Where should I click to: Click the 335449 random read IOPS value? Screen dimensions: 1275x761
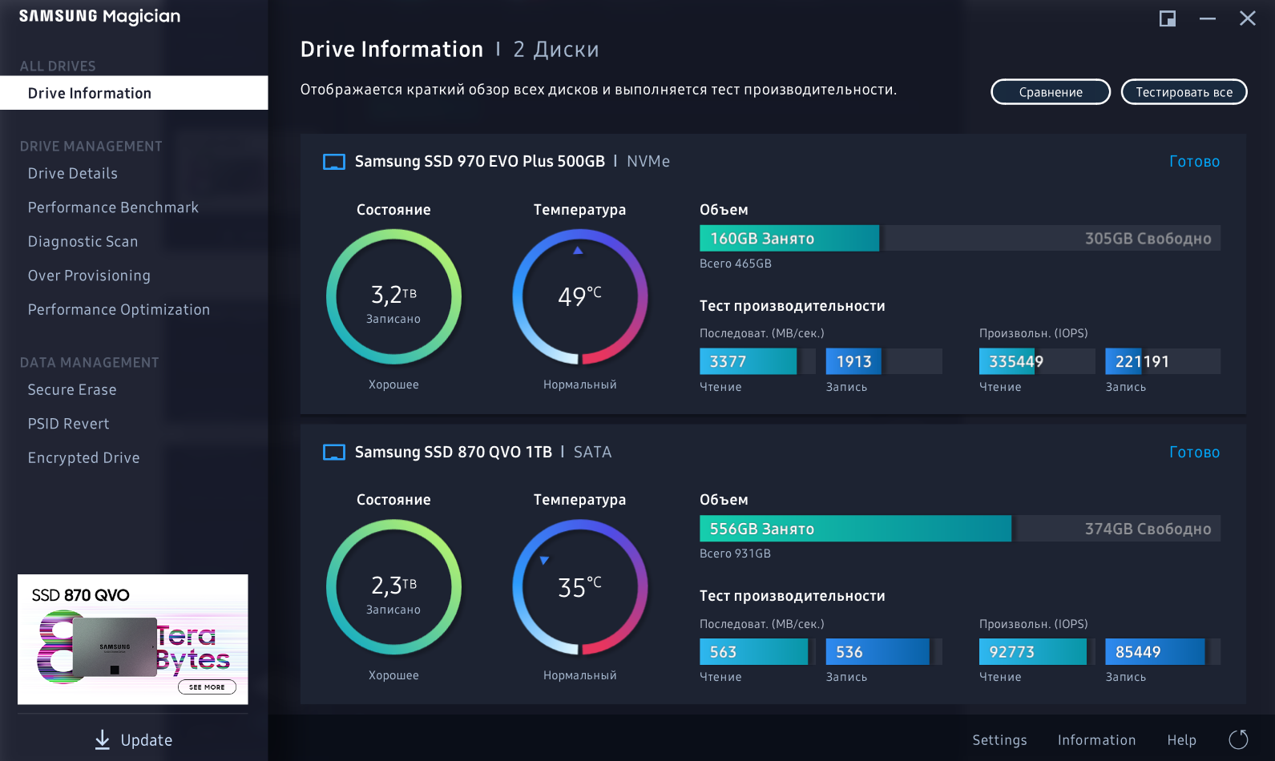click(x=1037, y=361)
